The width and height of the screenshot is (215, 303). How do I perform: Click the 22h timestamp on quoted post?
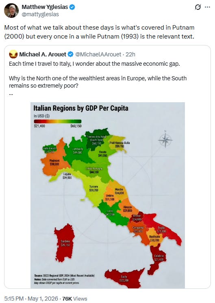(130, 54)
